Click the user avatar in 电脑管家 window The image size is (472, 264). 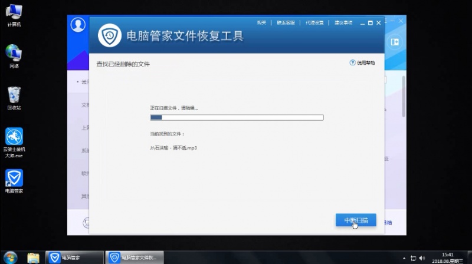click(x=78, y=25)
